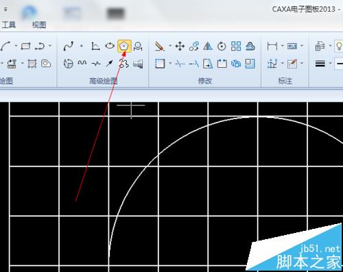Image resolution: width=343 pixels, height=272 pixels.
Task: Expand the Polyline tool dropdown arrow
Action: (50, 46)
